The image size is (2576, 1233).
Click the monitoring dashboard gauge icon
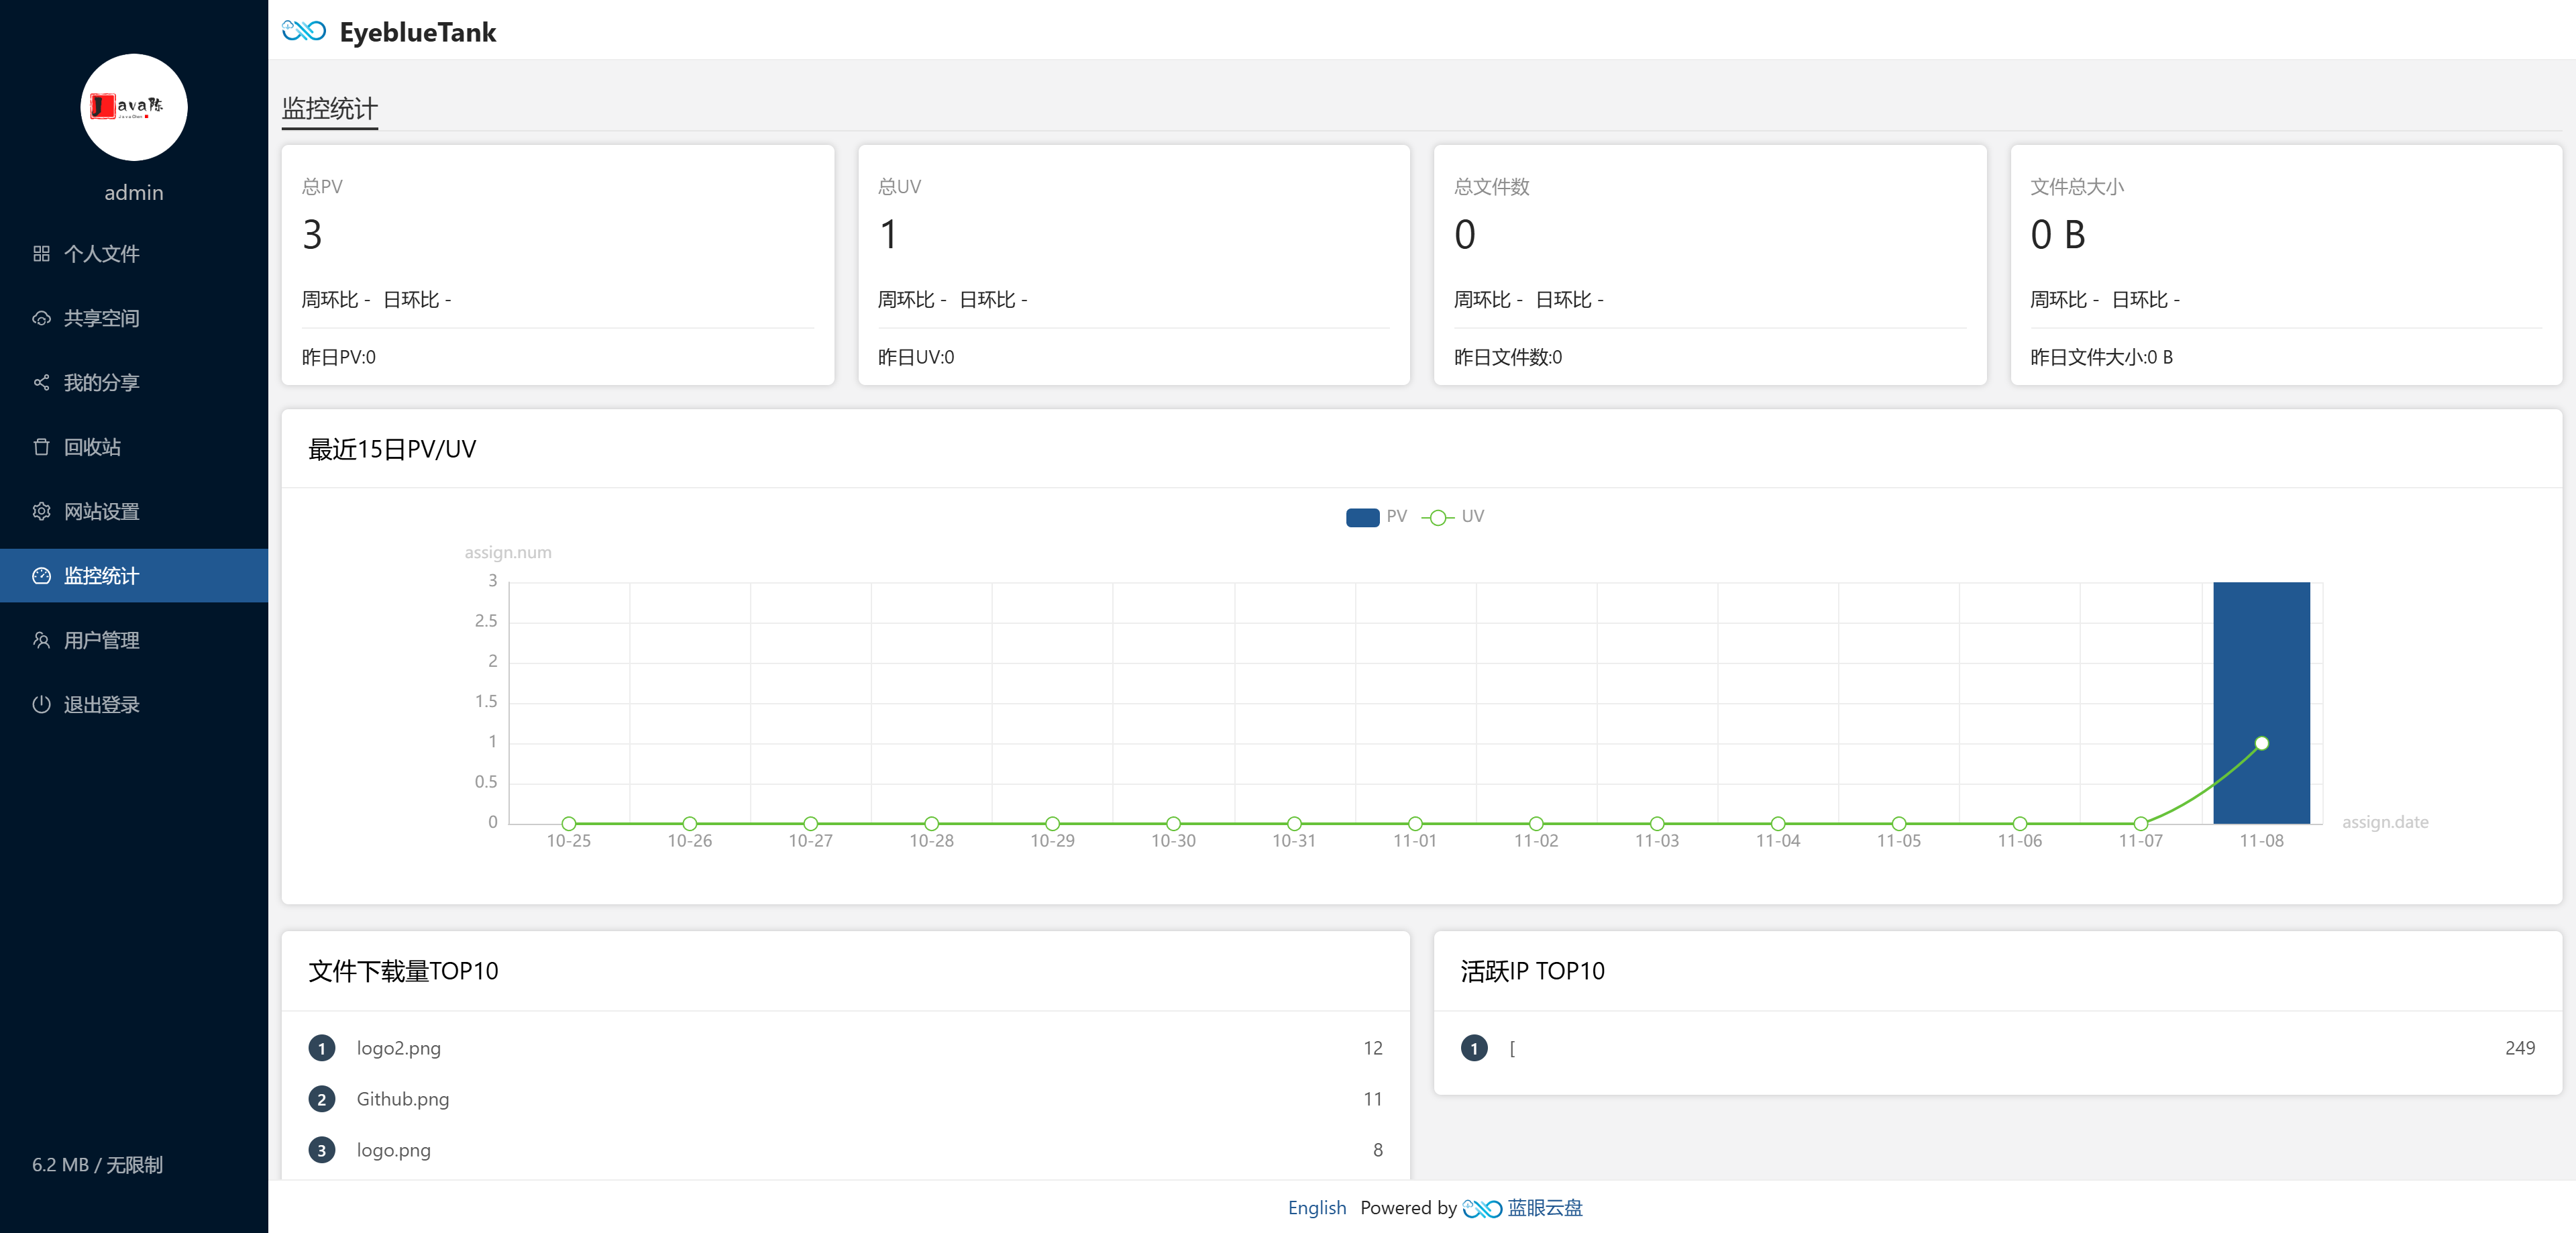tap(41, 576)
